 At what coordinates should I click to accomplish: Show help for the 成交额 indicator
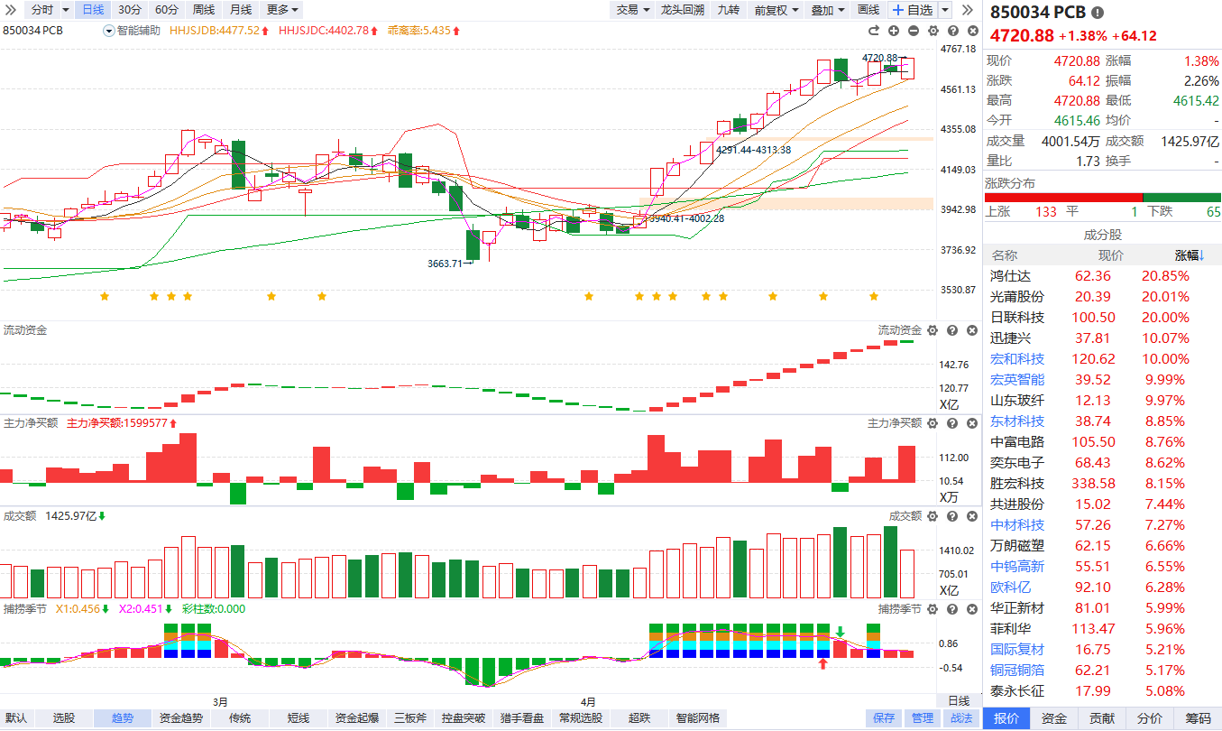(951, 516)
